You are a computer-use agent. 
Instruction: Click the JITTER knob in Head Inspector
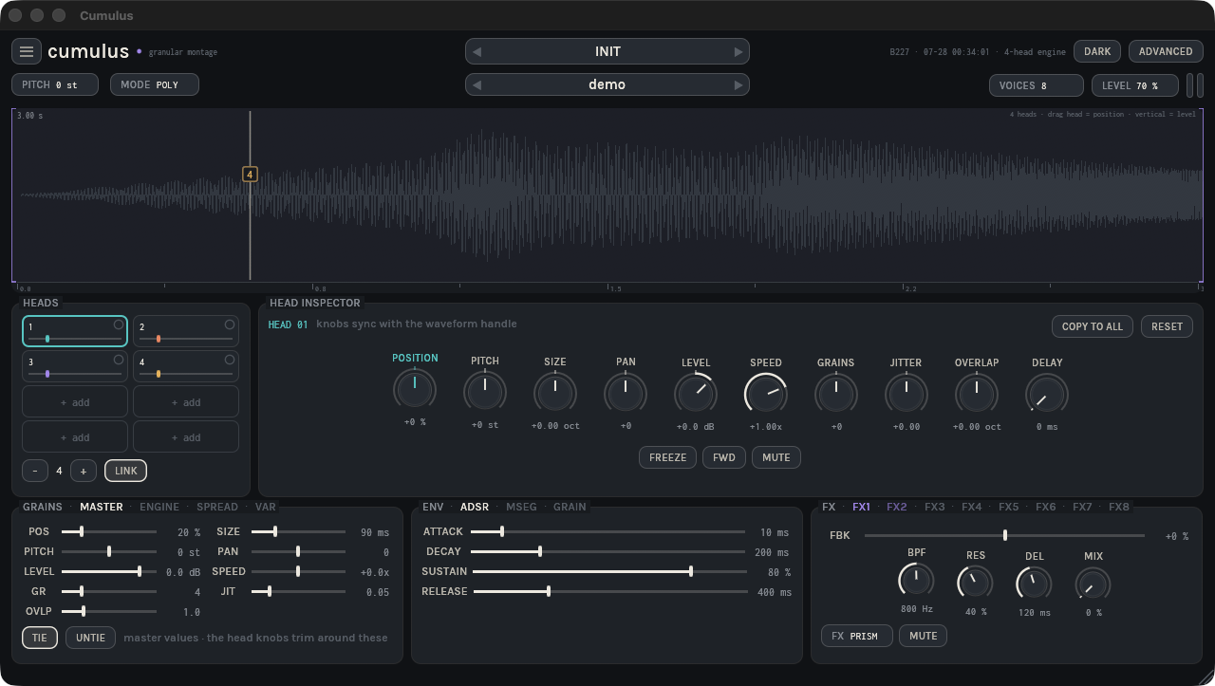(907, 393)
